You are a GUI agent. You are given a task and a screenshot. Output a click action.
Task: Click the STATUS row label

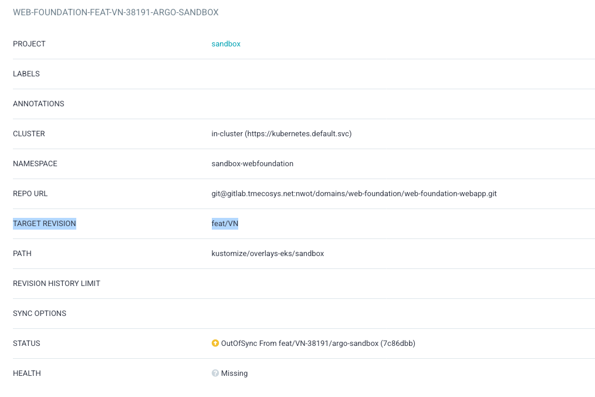point(25,343)
